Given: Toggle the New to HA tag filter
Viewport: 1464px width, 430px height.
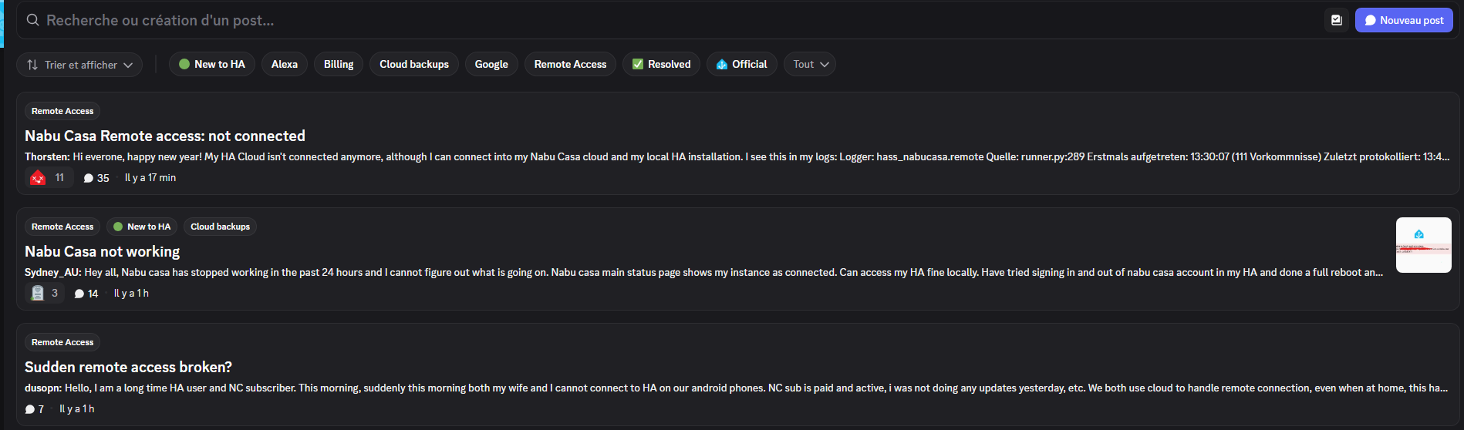Looking at the screenshot, I should click(x=211, y=65).
